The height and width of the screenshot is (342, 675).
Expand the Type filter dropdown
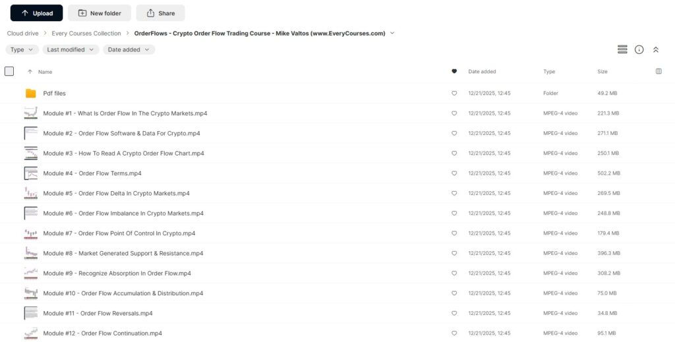point(22,49)
